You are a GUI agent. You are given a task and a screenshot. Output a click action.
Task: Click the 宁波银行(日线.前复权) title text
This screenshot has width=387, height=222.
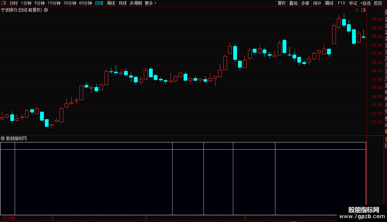point(22,10)
